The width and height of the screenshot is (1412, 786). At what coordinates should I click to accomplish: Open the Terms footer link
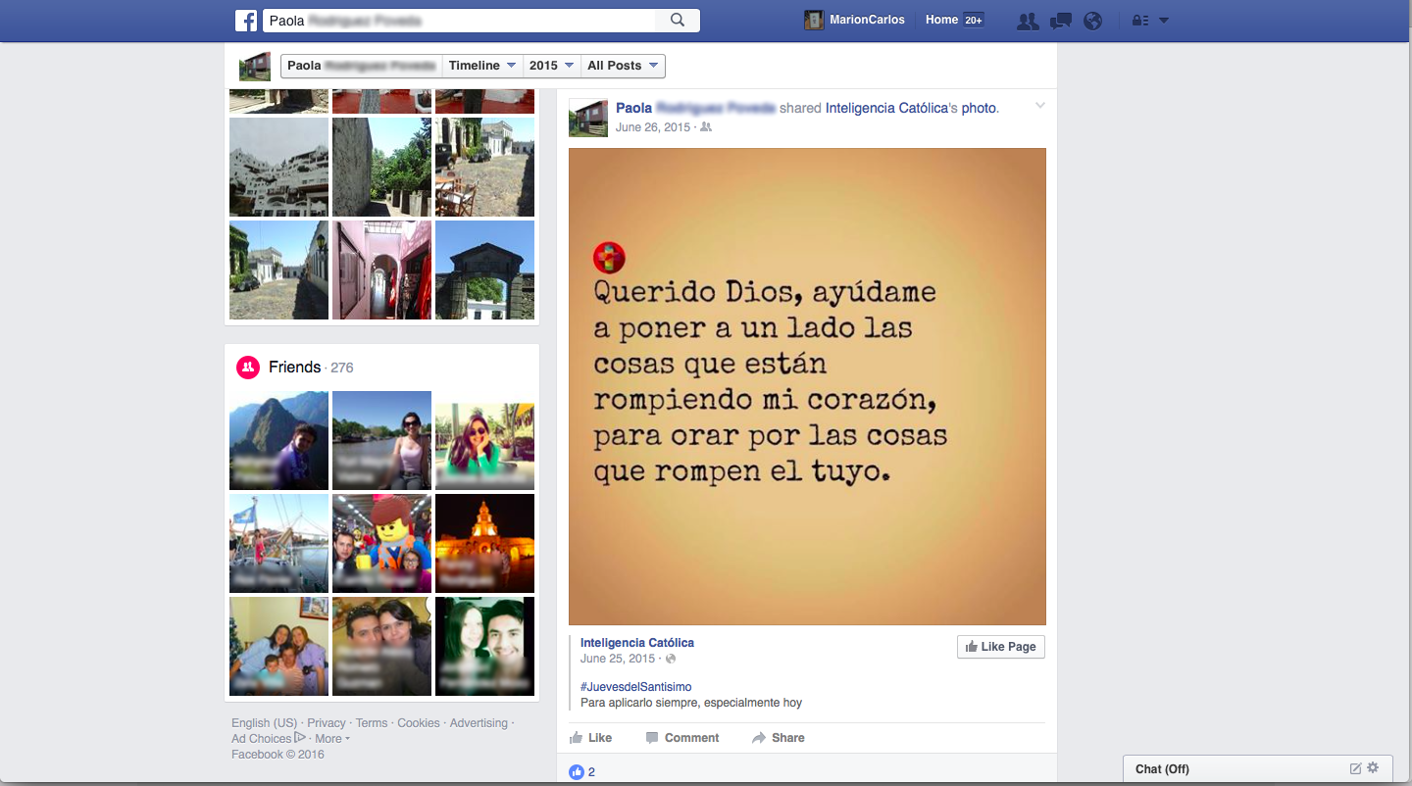[372, 723]
